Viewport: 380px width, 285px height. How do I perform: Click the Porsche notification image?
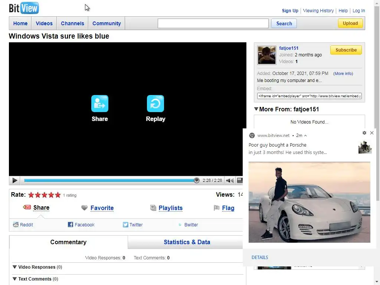pyautogui.click(x=309, y=202)
